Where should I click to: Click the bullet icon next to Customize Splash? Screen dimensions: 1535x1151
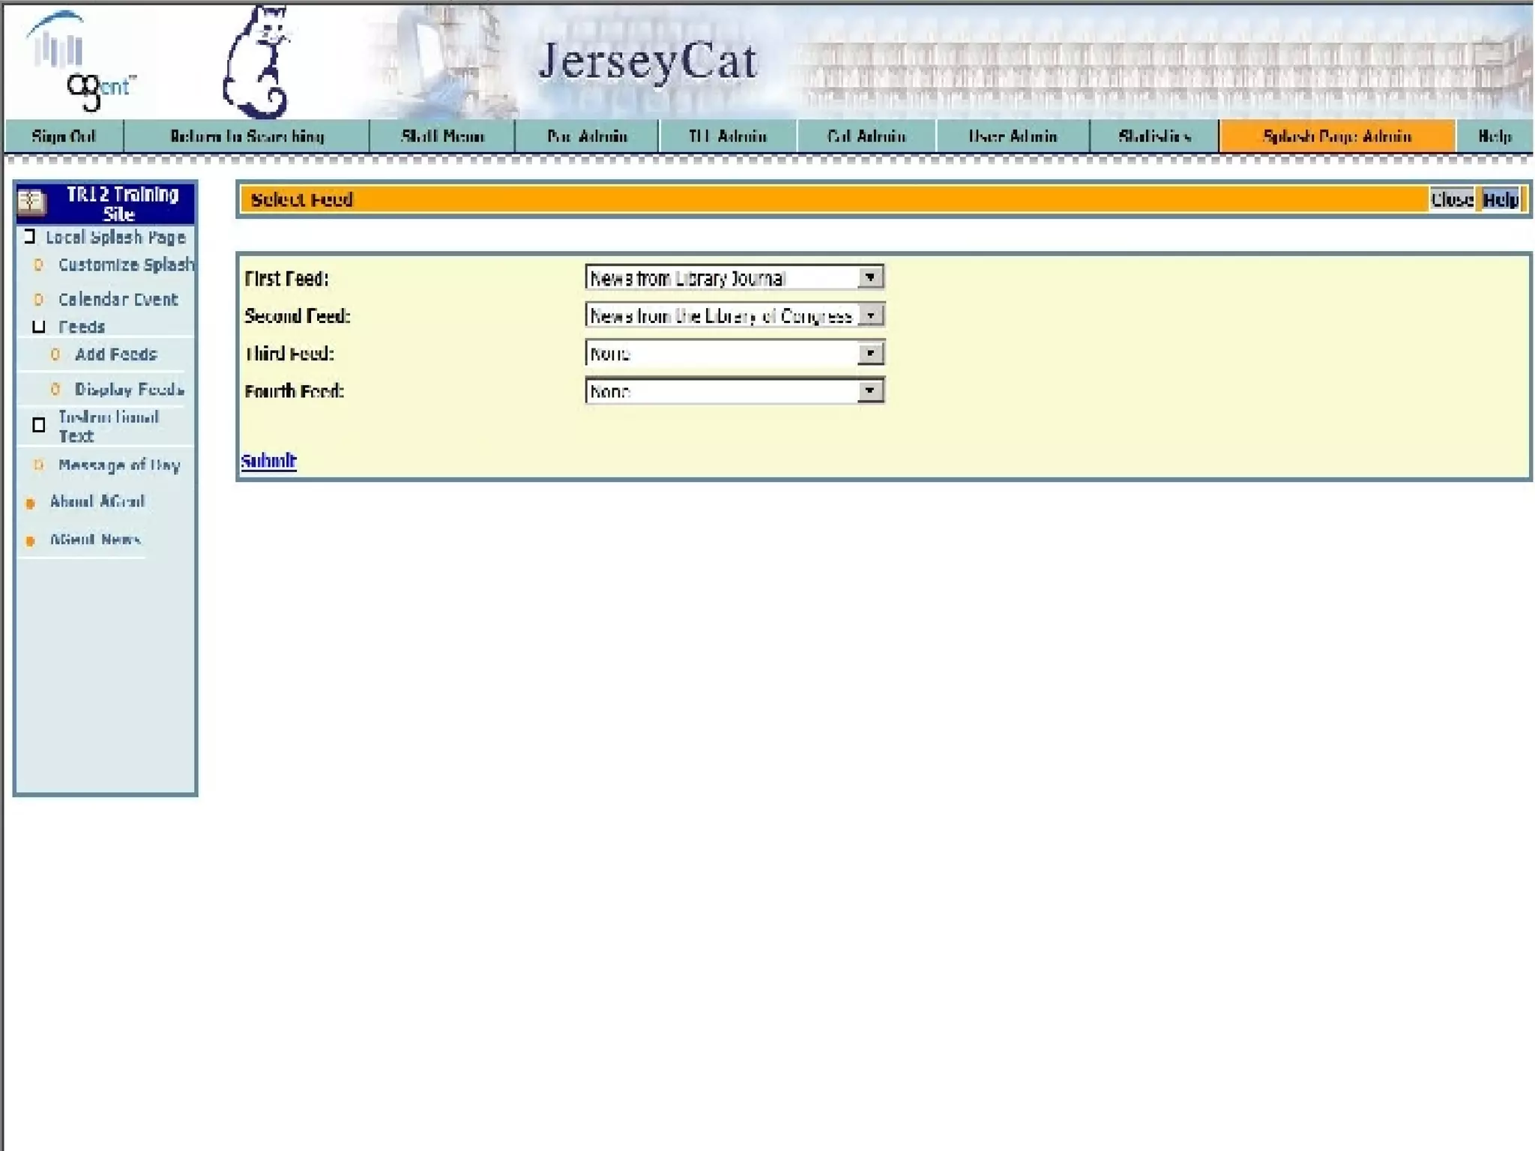click(39, 265)
